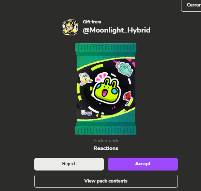Click the 'Sticker pack' caption text

[106, 141]
